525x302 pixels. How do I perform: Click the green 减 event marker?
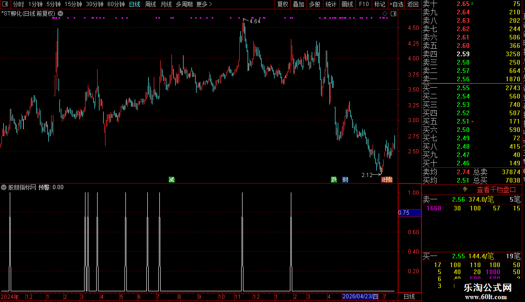pyautogui.click(x=172, y=179)
